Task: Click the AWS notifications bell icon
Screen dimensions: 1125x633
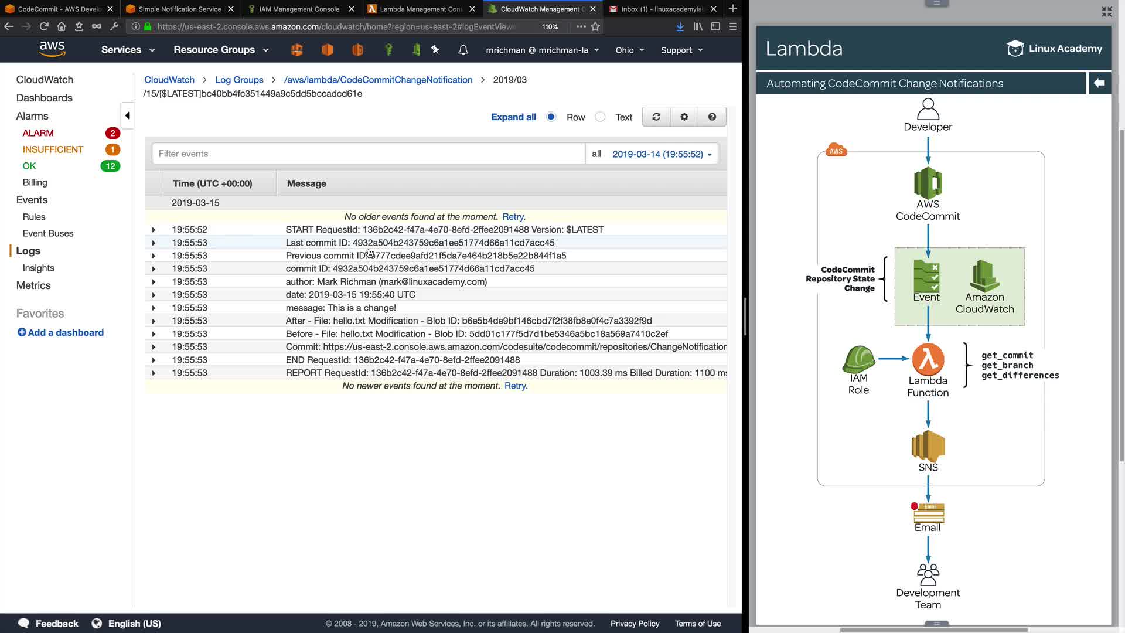Action: (463, 50)
